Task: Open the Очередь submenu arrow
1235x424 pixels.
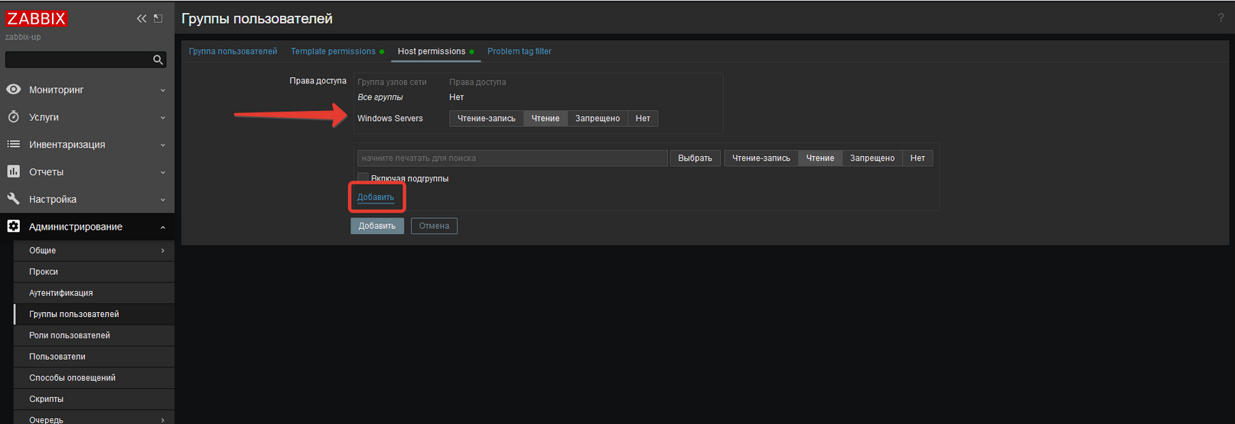Action: 162,419
